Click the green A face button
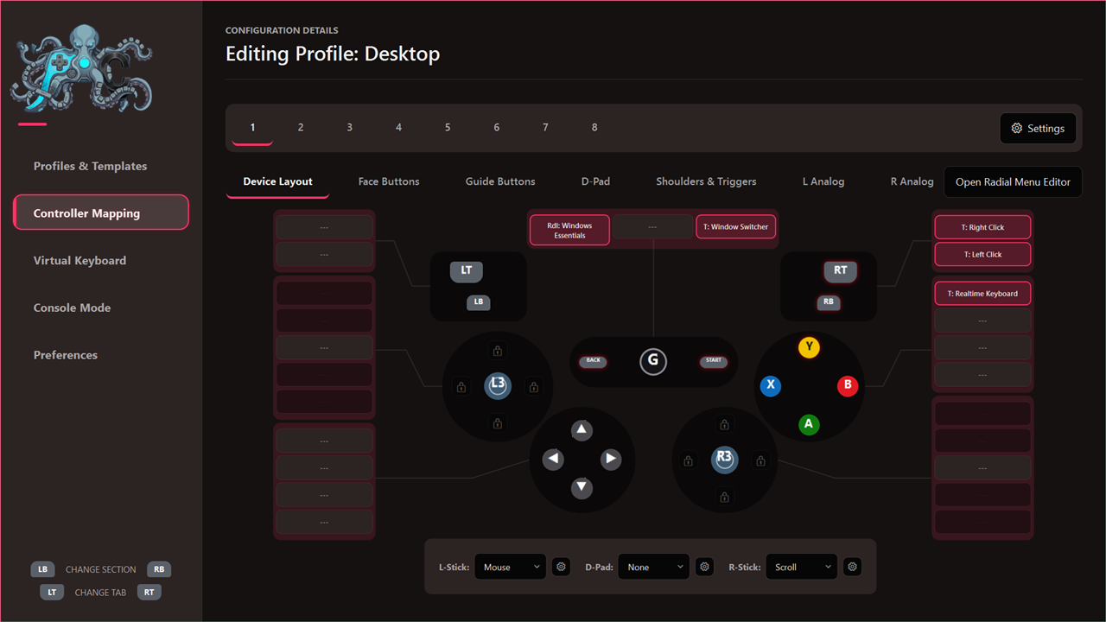The width and height of the screenshot is (1106, 622). point(809,424)
